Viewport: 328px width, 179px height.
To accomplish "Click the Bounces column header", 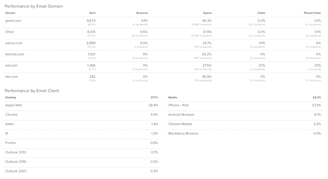I will (x=142, y=13).
